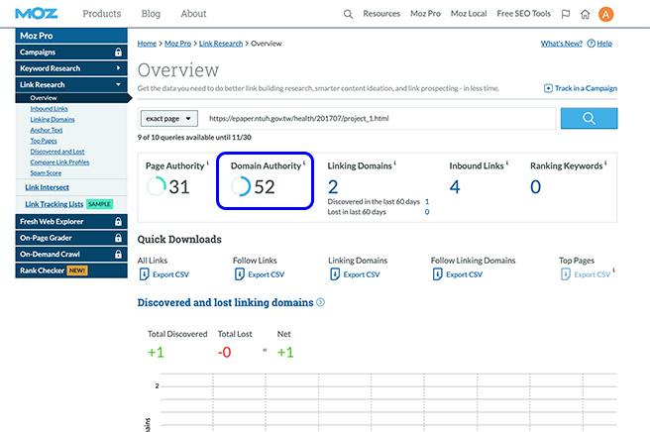
Task: Click the Moz logo
Action: pyautogui.click(x=36, y=14)
